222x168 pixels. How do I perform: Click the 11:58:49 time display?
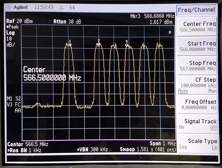click(44, 7)
